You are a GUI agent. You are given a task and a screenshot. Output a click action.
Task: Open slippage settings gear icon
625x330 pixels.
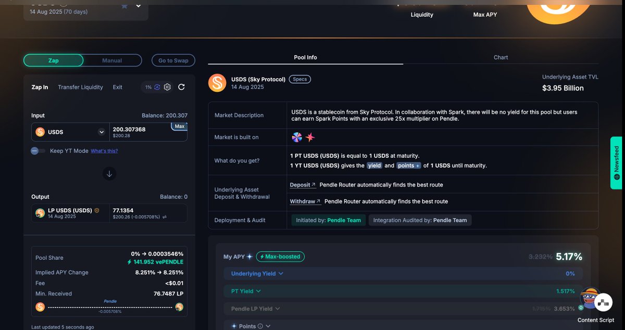167,87
